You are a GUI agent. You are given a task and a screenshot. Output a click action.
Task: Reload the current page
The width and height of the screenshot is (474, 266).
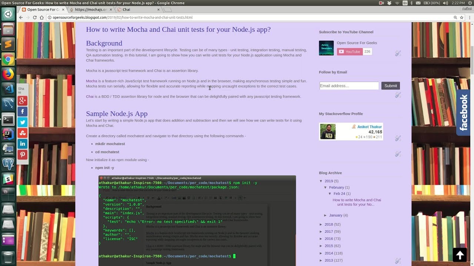(35, 17)
